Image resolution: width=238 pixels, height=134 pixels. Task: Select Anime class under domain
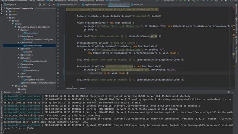coord(28,52)
